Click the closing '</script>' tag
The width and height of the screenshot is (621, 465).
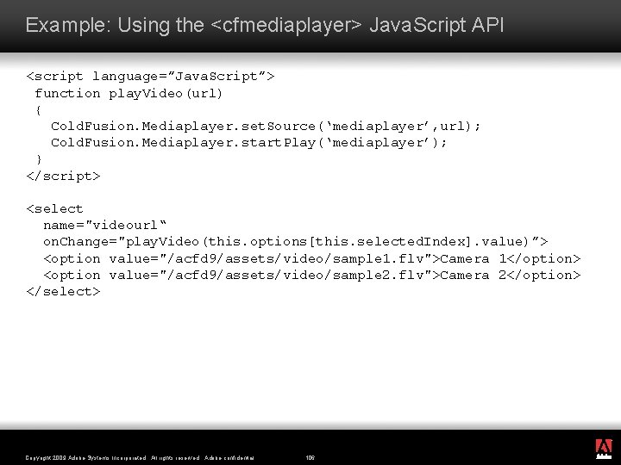point(63,176)
